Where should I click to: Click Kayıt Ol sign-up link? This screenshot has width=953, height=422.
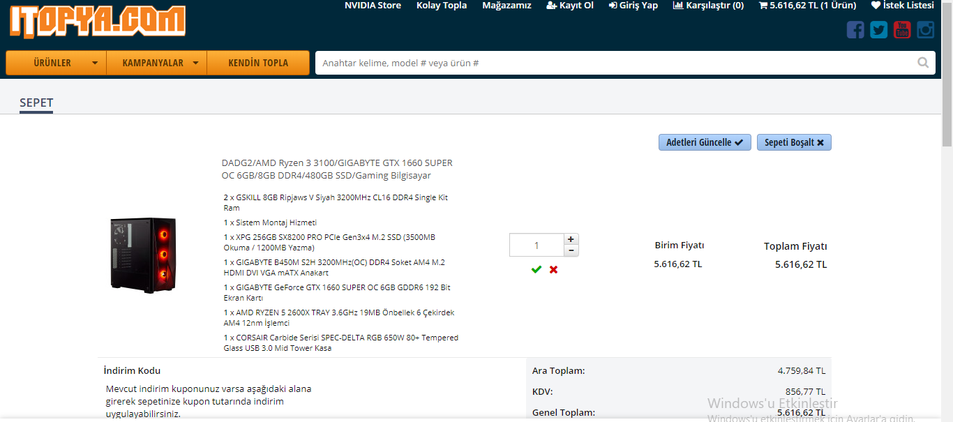pyautogui.click(x=570, y=6)
